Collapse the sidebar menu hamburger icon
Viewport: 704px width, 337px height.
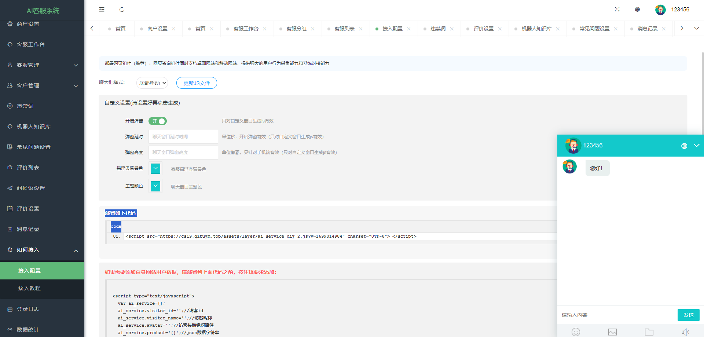click(102, 10)
